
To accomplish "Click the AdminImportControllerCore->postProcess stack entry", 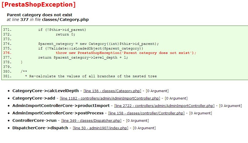I will 58,113.
